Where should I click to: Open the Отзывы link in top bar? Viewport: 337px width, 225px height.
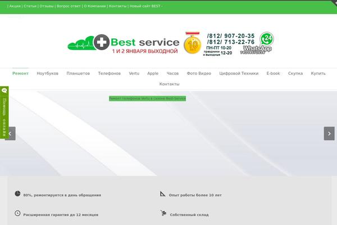coord(47,6)
